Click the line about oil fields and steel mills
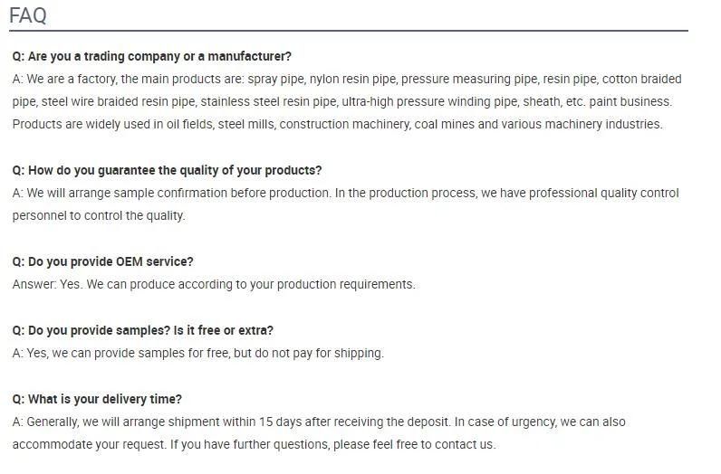Image resolution: width=721 pixels, height=474 pixels. click(338, 125)
